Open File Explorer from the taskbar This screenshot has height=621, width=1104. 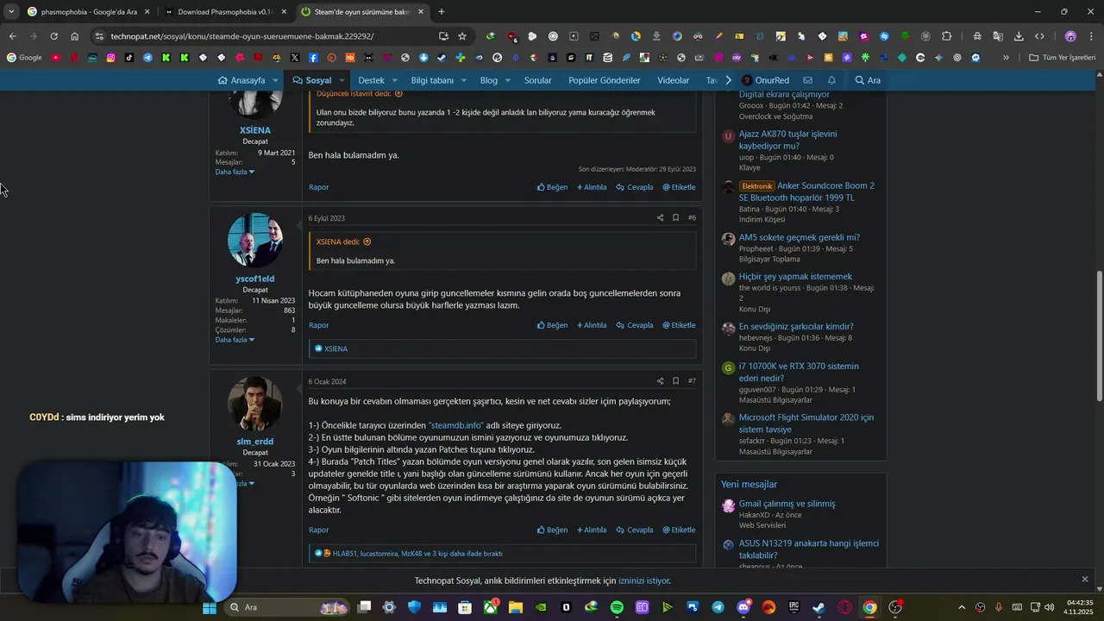coord(516,607)
